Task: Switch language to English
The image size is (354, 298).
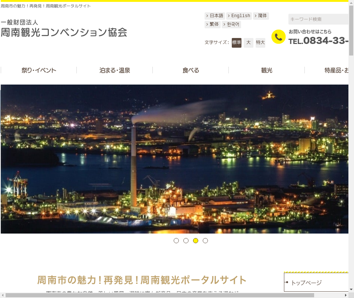Action: (239, 16)
